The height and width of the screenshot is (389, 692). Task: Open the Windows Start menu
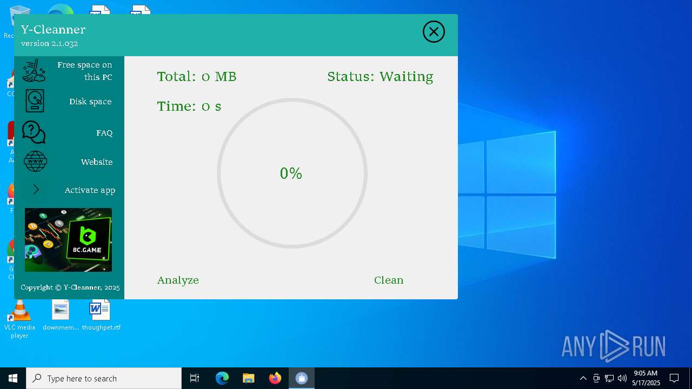click(x=13, y=378)
